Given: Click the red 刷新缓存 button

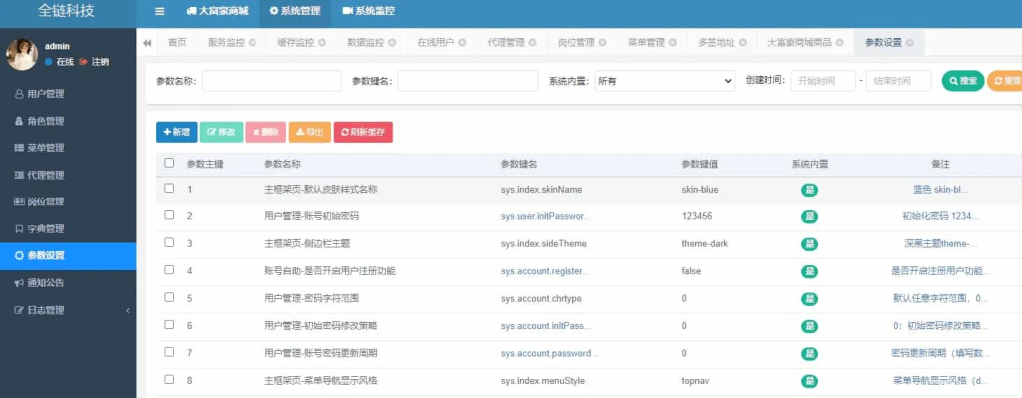Looking at the screenshot, I should point(363,132).
